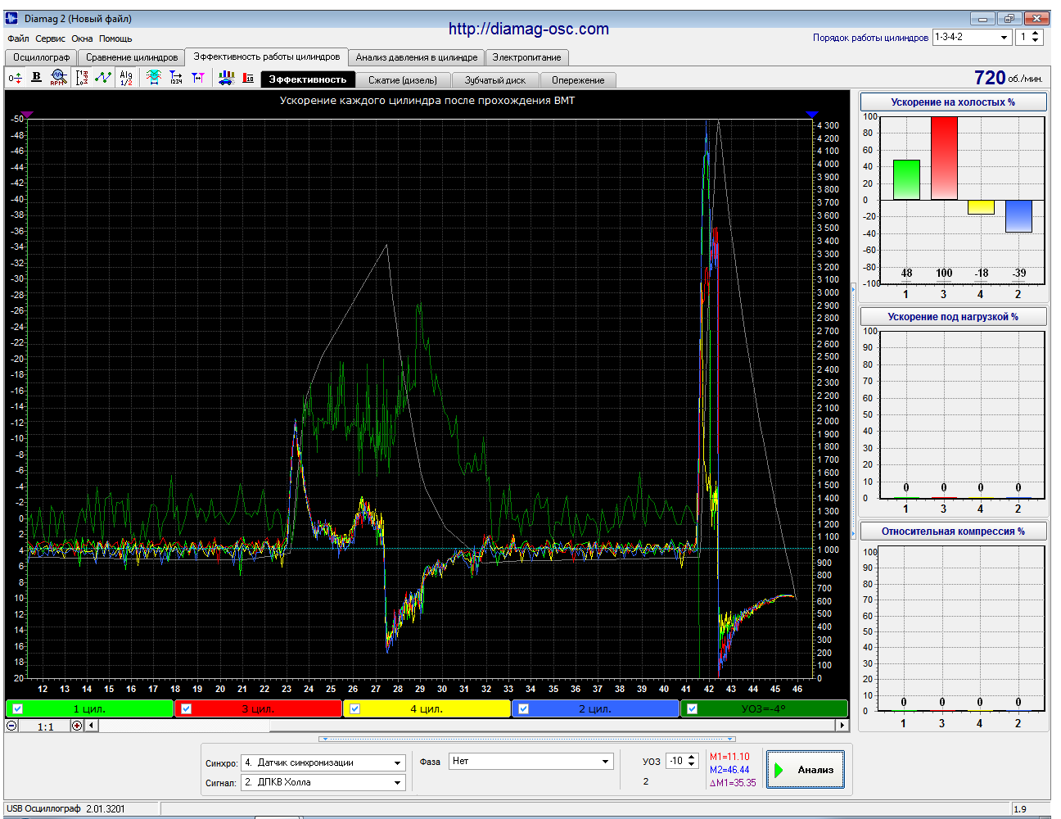
Task: Open the Файл menu
Action: [x=18, y=38]
